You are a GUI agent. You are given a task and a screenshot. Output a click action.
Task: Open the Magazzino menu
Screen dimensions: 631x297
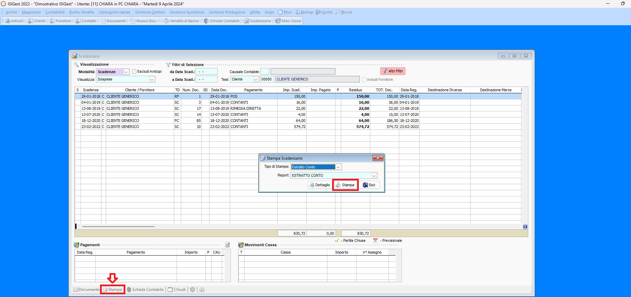point(31,12)
